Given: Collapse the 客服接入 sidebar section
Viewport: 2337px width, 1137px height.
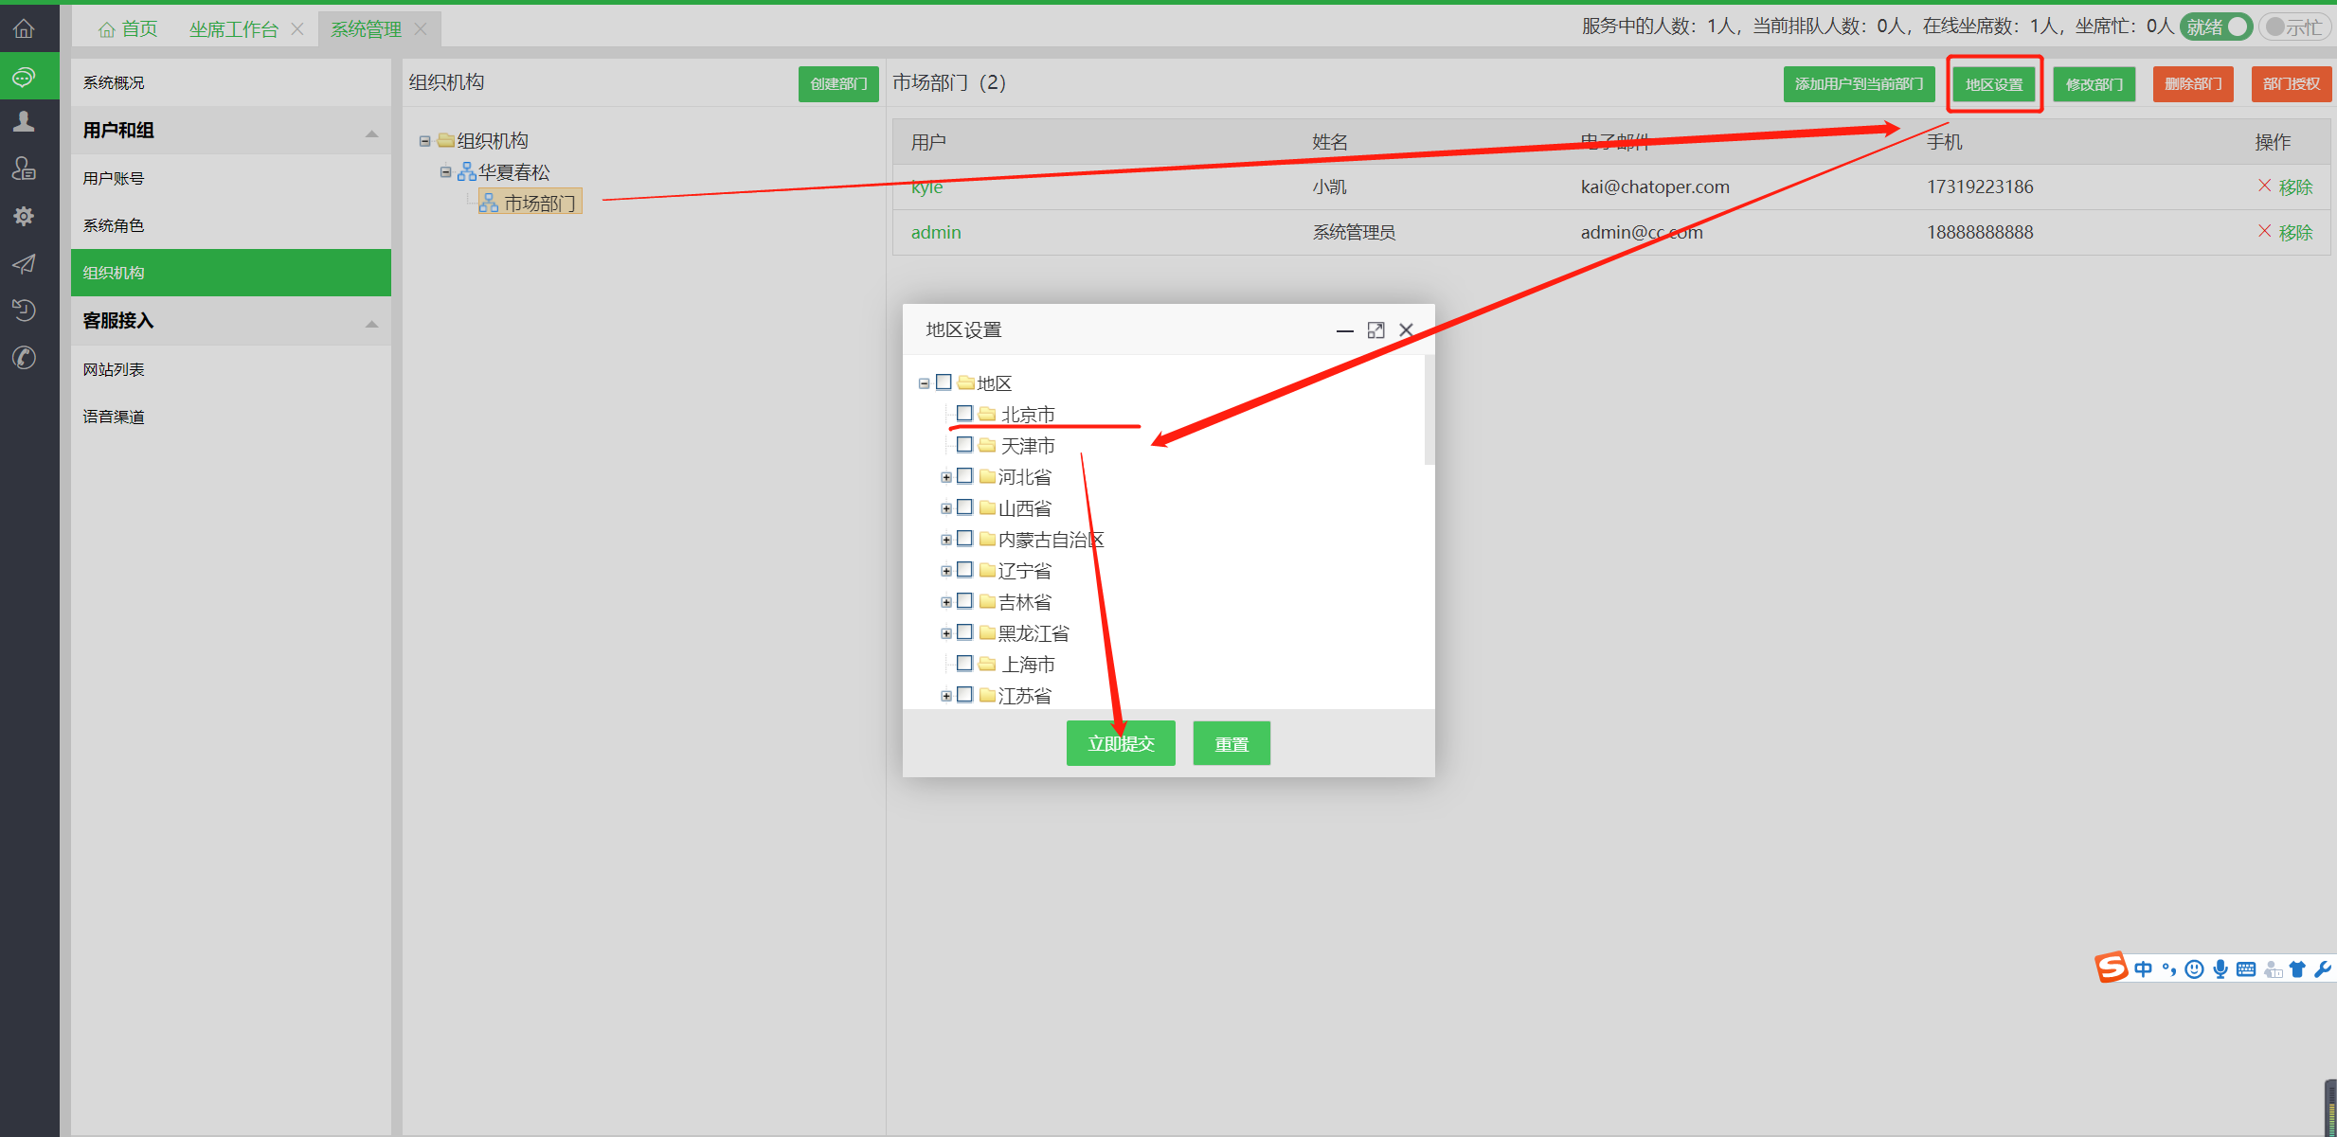Looking at the screenshot, I should click(371, 324).
